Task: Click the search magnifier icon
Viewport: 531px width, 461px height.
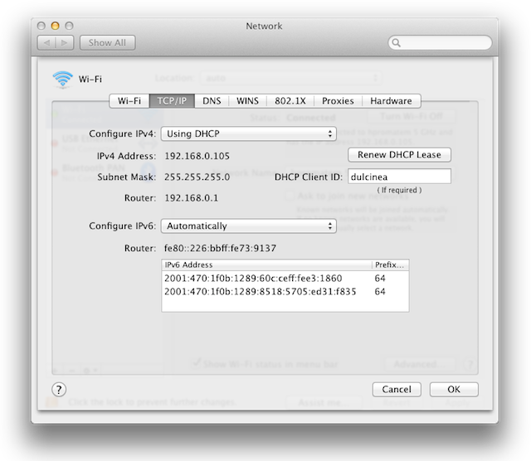Action: point(397,43)
